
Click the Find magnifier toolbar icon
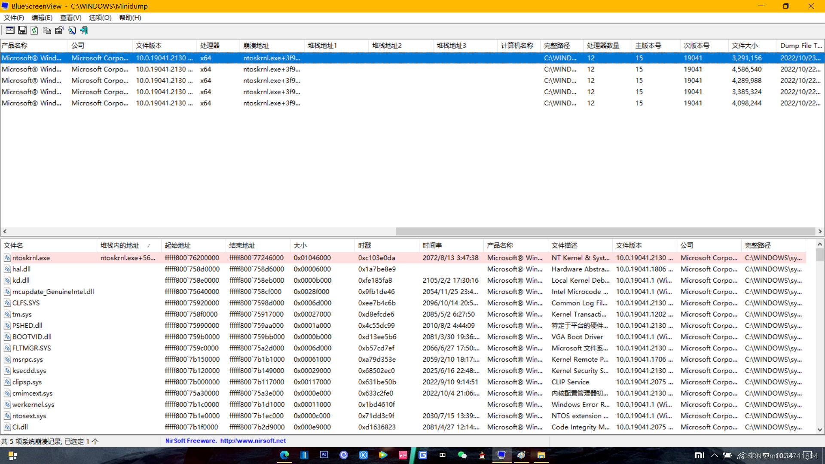(x=72, y=30)
